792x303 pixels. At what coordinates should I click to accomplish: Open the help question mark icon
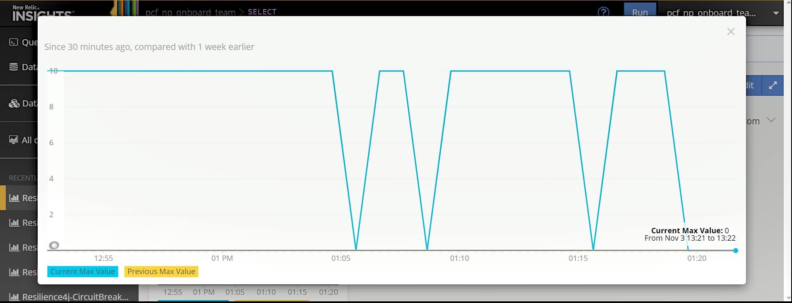pyautogui.click(x=603, y=12)
